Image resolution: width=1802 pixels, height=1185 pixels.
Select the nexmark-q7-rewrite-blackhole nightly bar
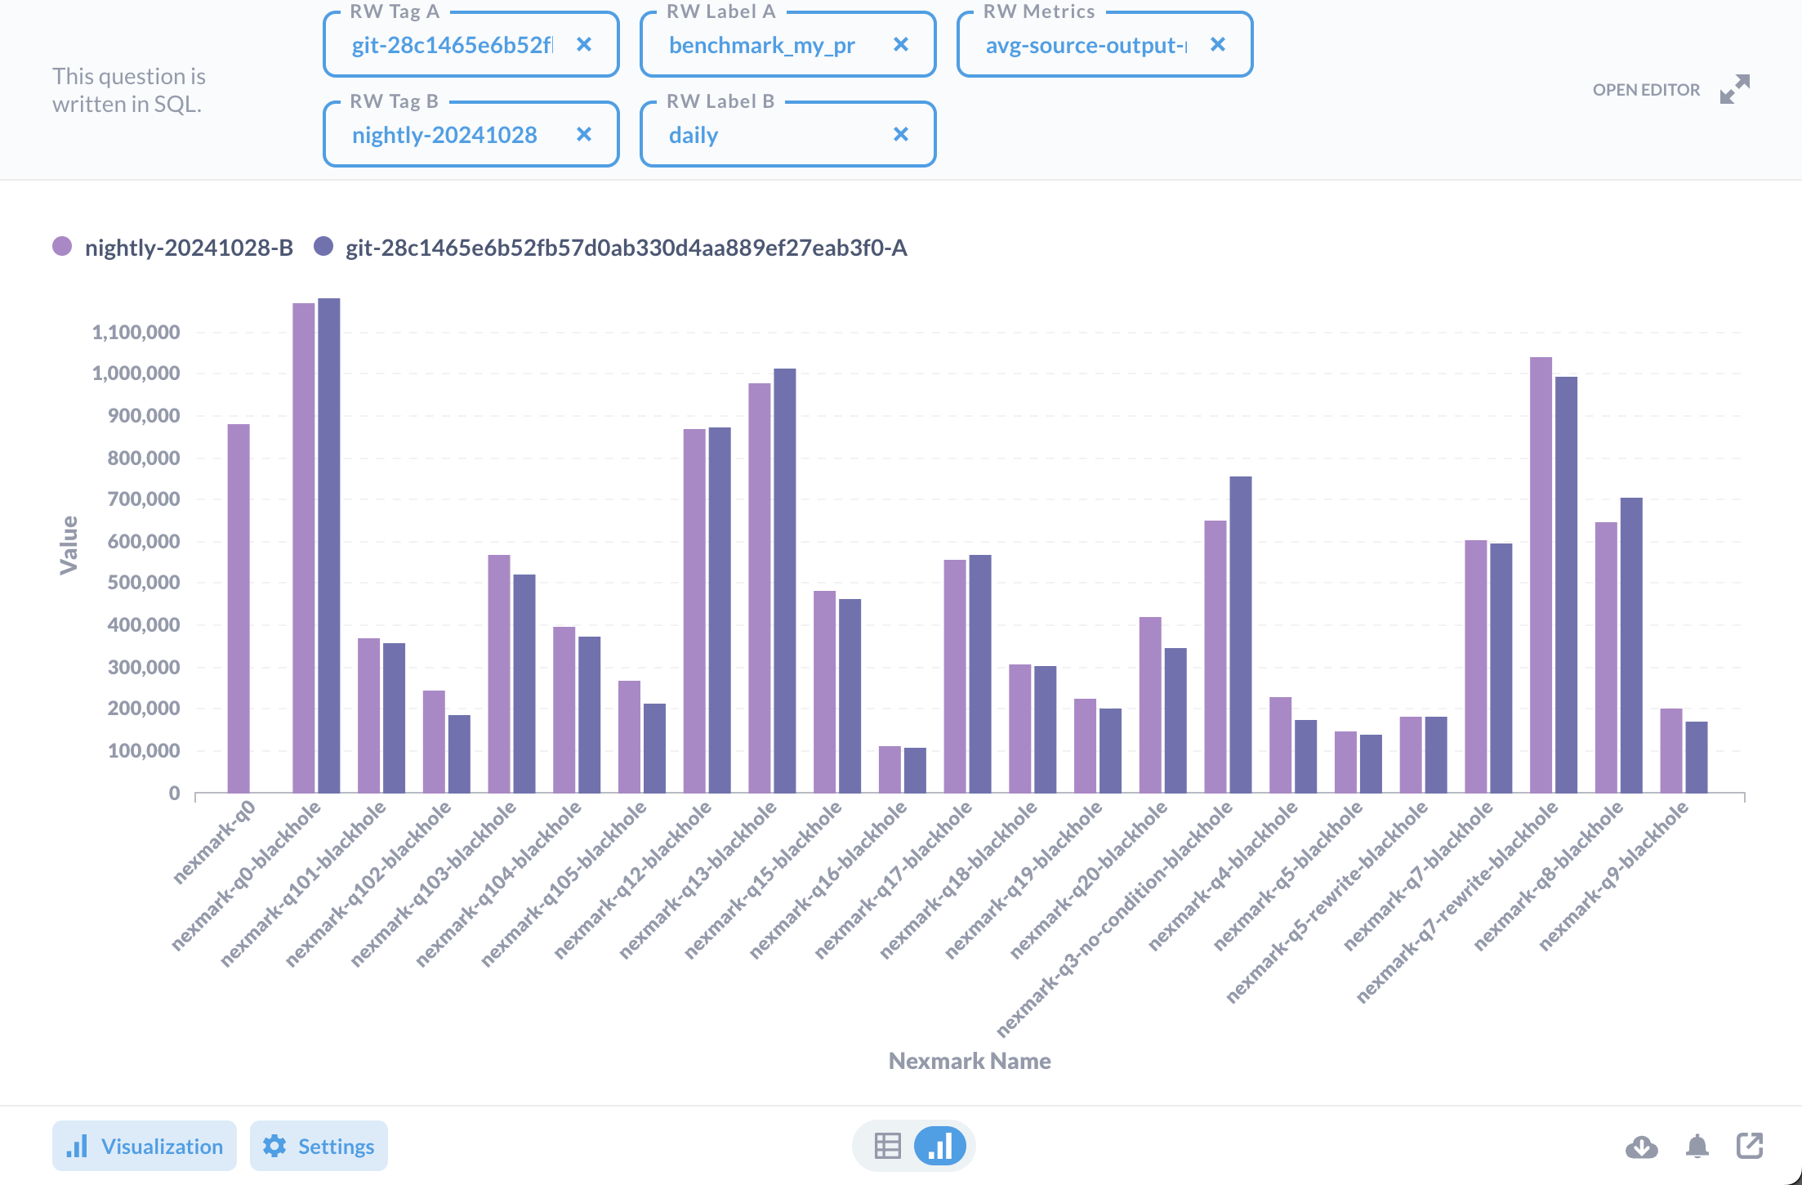(x=1541, y=575)
